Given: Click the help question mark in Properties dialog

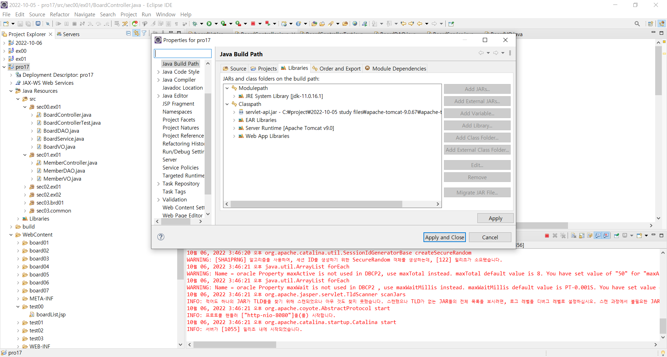Looking at the screenshot, I should (x=161, y=237).
